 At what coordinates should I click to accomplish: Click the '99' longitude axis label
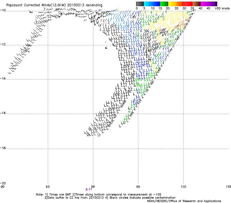point(138,187)
